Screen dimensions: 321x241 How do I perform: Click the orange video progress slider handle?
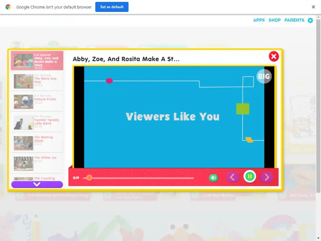[89, 178]
